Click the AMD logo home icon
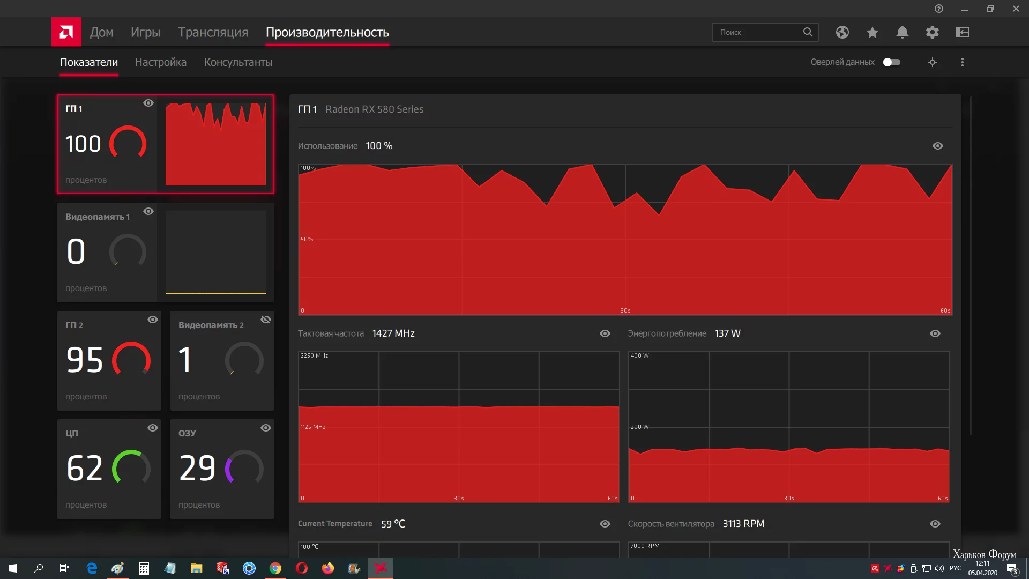The height and width of the screenshot is (579, 1029). click(x=66, y=32)
